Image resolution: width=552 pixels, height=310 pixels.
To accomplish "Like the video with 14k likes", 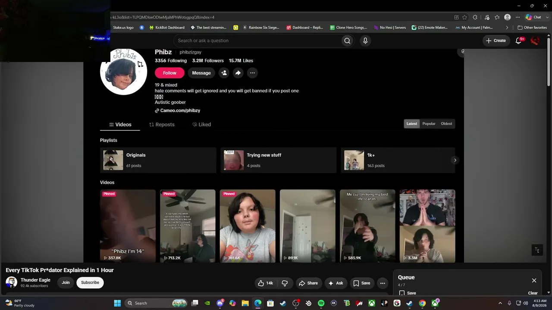I will (265, 283).
